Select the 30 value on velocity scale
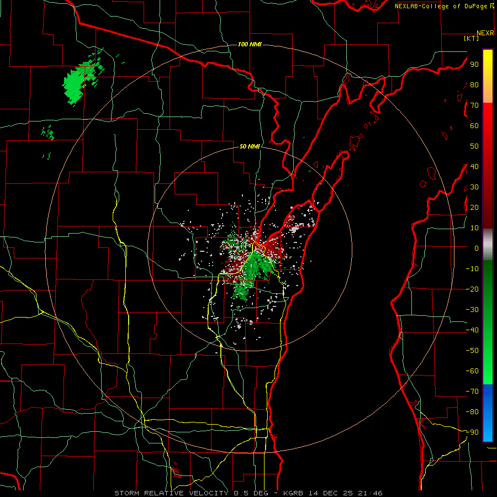The width and height of the screenshot is (497, 497). [x=474, y=187]
